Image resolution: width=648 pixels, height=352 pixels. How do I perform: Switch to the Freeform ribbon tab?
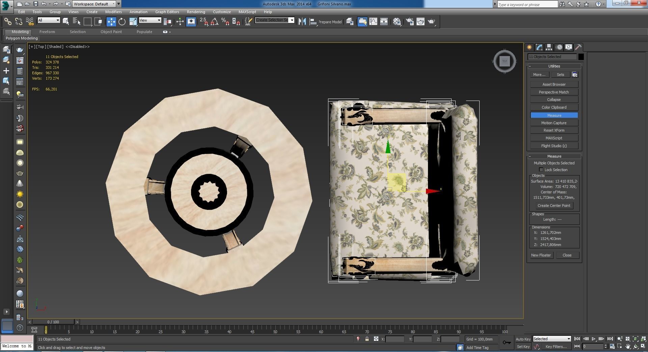pos(47,32)
